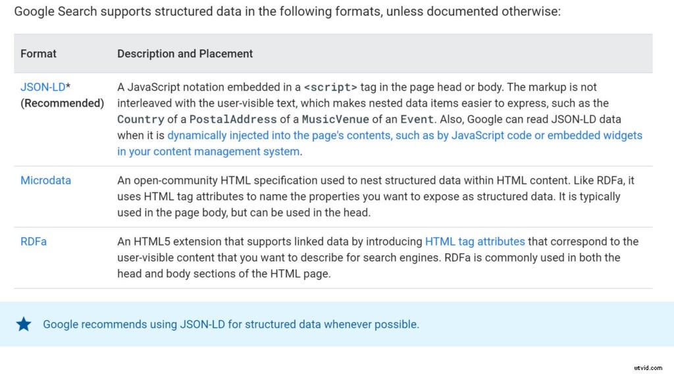Viewport: 674px width, 374px height.
Task: Follow the RDFa format link
Action: click(34, 242)
